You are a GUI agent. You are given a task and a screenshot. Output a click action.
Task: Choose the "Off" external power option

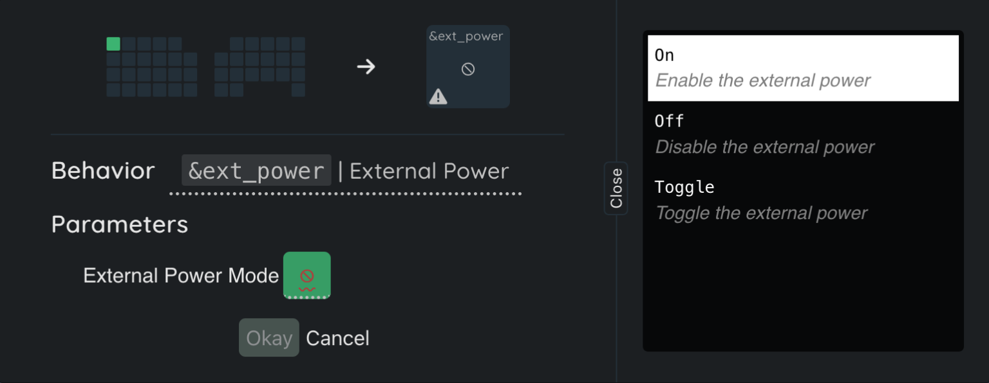[669, 121]
